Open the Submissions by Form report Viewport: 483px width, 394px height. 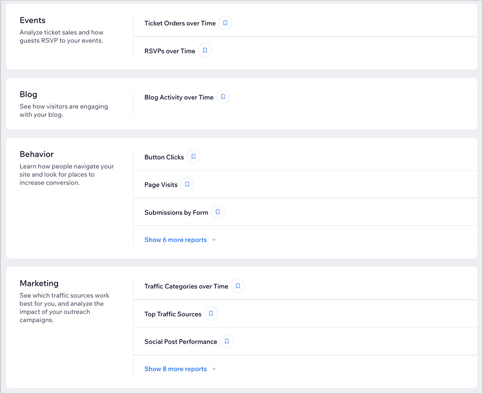tap(176, 213)
